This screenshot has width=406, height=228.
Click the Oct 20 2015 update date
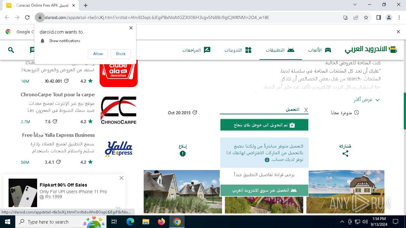(x=179, y=113)
